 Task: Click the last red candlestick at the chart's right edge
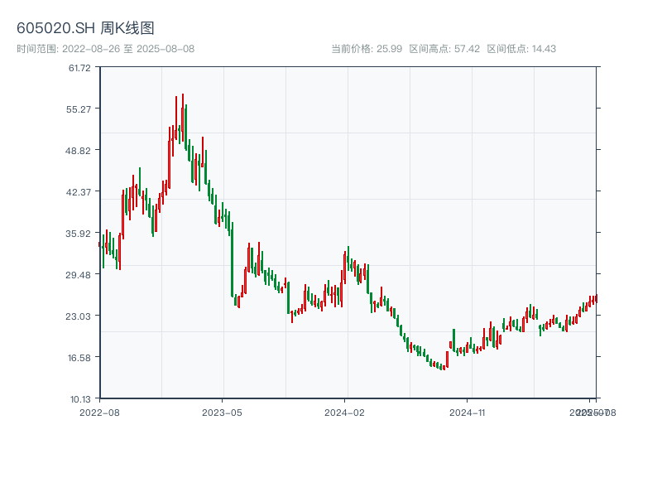click(597, 298)
